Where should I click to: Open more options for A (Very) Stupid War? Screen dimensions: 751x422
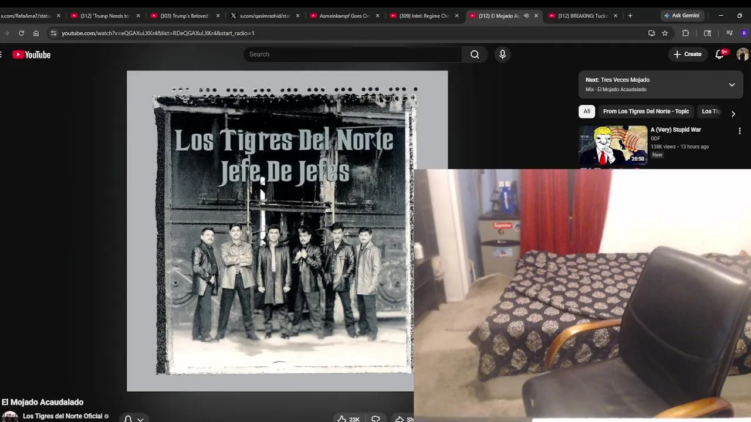click(x=739, y=131)
